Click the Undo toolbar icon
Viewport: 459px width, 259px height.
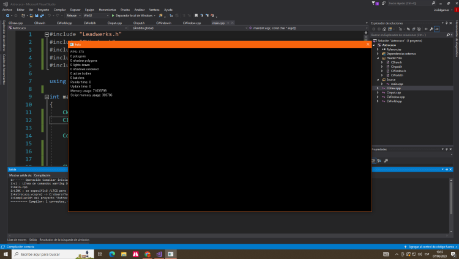(49, 15)
